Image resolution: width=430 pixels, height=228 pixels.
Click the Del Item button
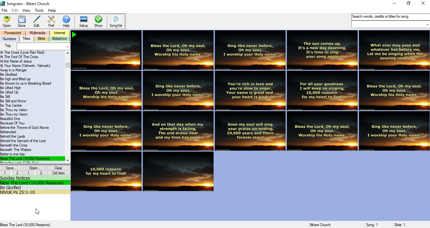click(58, 173)
